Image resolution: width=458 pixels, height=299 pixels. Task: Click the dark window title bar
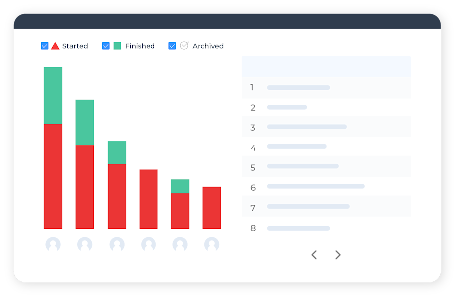[x=227, y=21]
